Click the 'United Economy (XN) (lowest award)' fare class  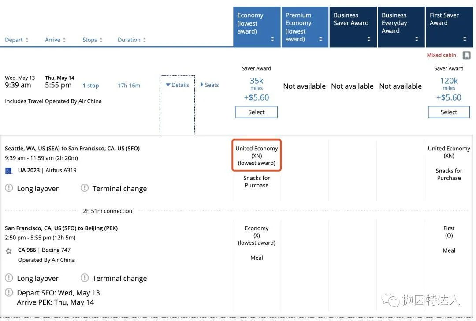257,156
